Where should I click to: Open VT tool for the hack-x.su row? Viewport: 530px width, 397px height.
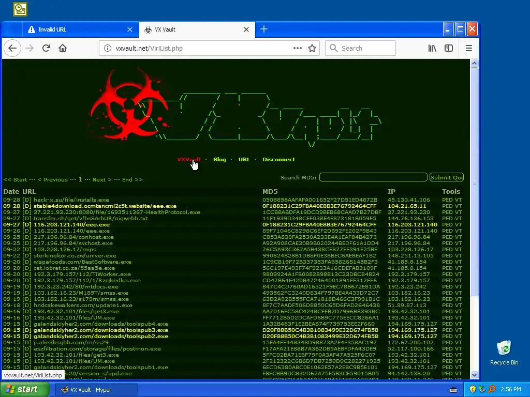[x=459, y=200]
